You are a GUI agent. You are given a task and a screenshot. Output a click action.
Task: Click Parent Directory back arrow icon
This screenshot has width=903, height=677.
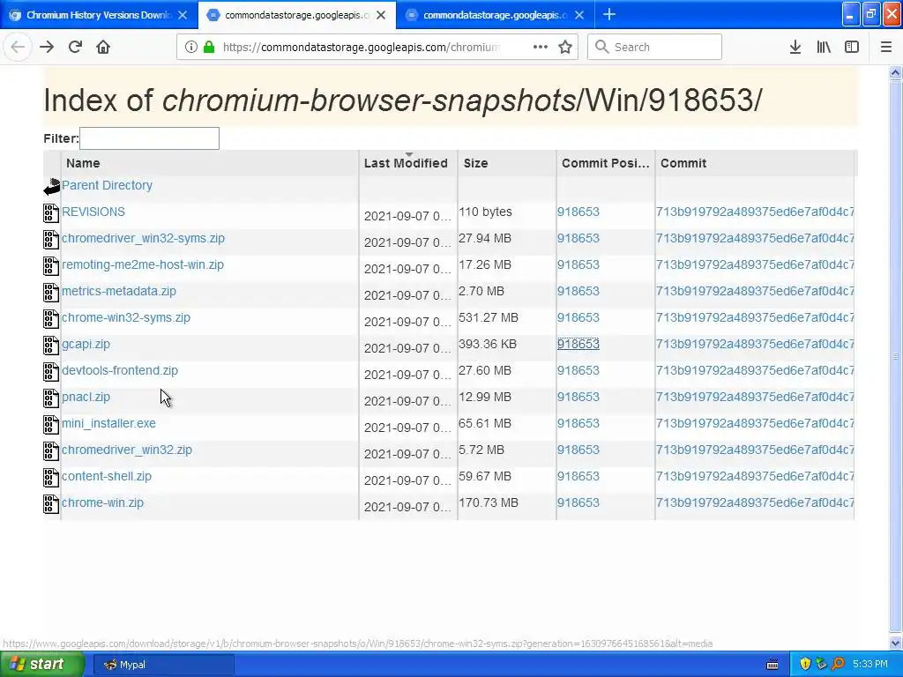[x=51, y=187]
